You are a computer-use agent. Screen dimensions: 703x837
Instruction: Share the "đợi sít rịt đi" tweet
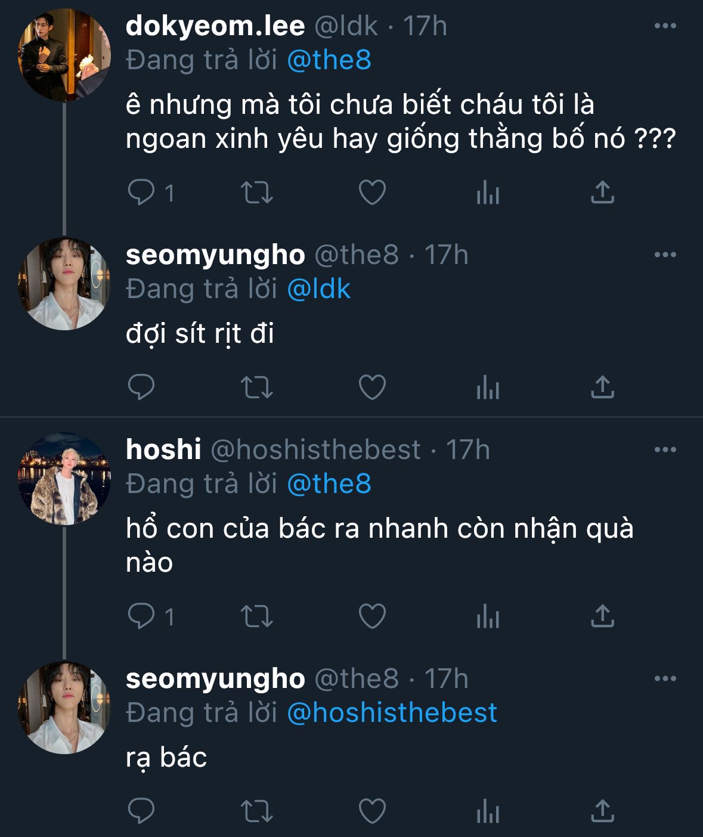pos(602,387)
